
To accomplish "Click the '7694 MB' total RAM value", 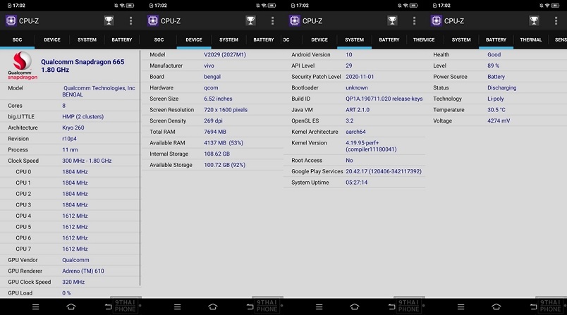I will 215,132.
